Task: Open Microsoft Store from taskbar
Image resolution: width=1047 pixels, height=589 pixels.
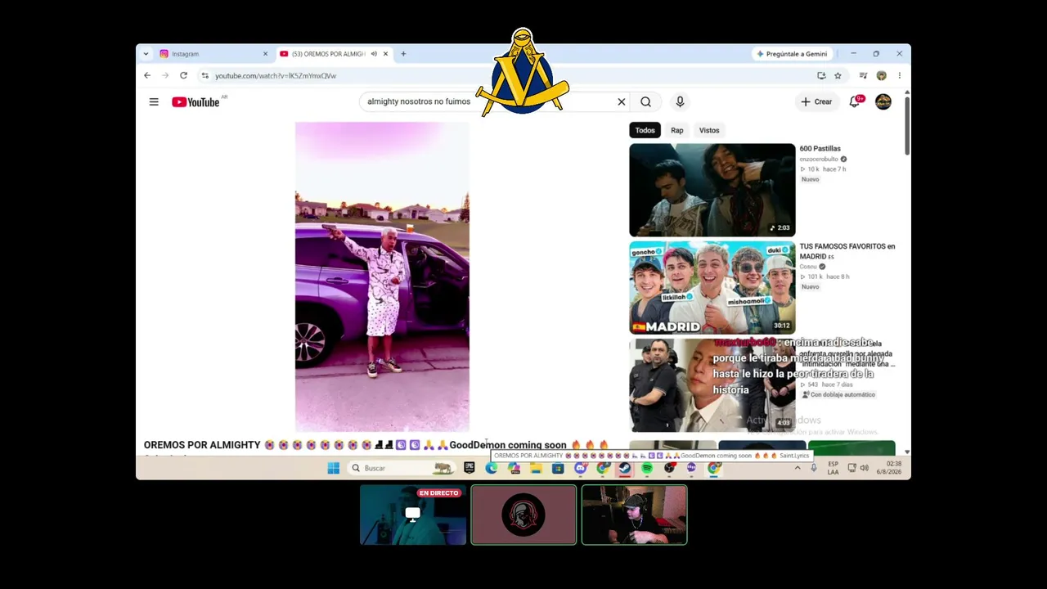Action: pyautogui.click(x=558, y=468)
